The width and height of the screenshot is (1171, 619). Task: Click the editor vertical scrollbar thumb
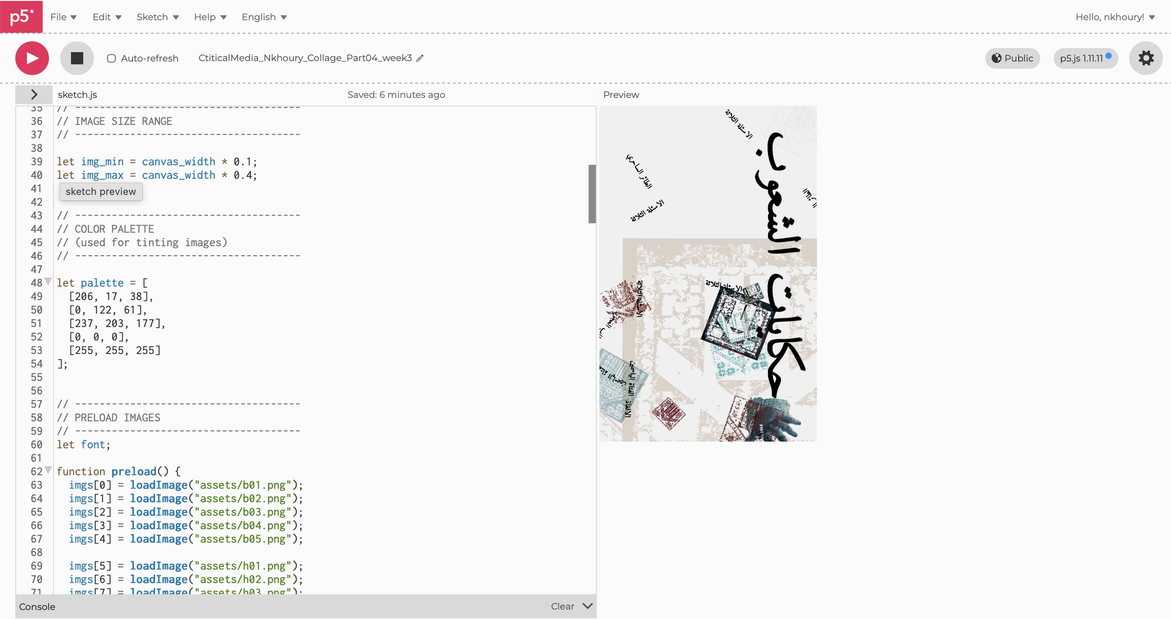tap(592, 194)
